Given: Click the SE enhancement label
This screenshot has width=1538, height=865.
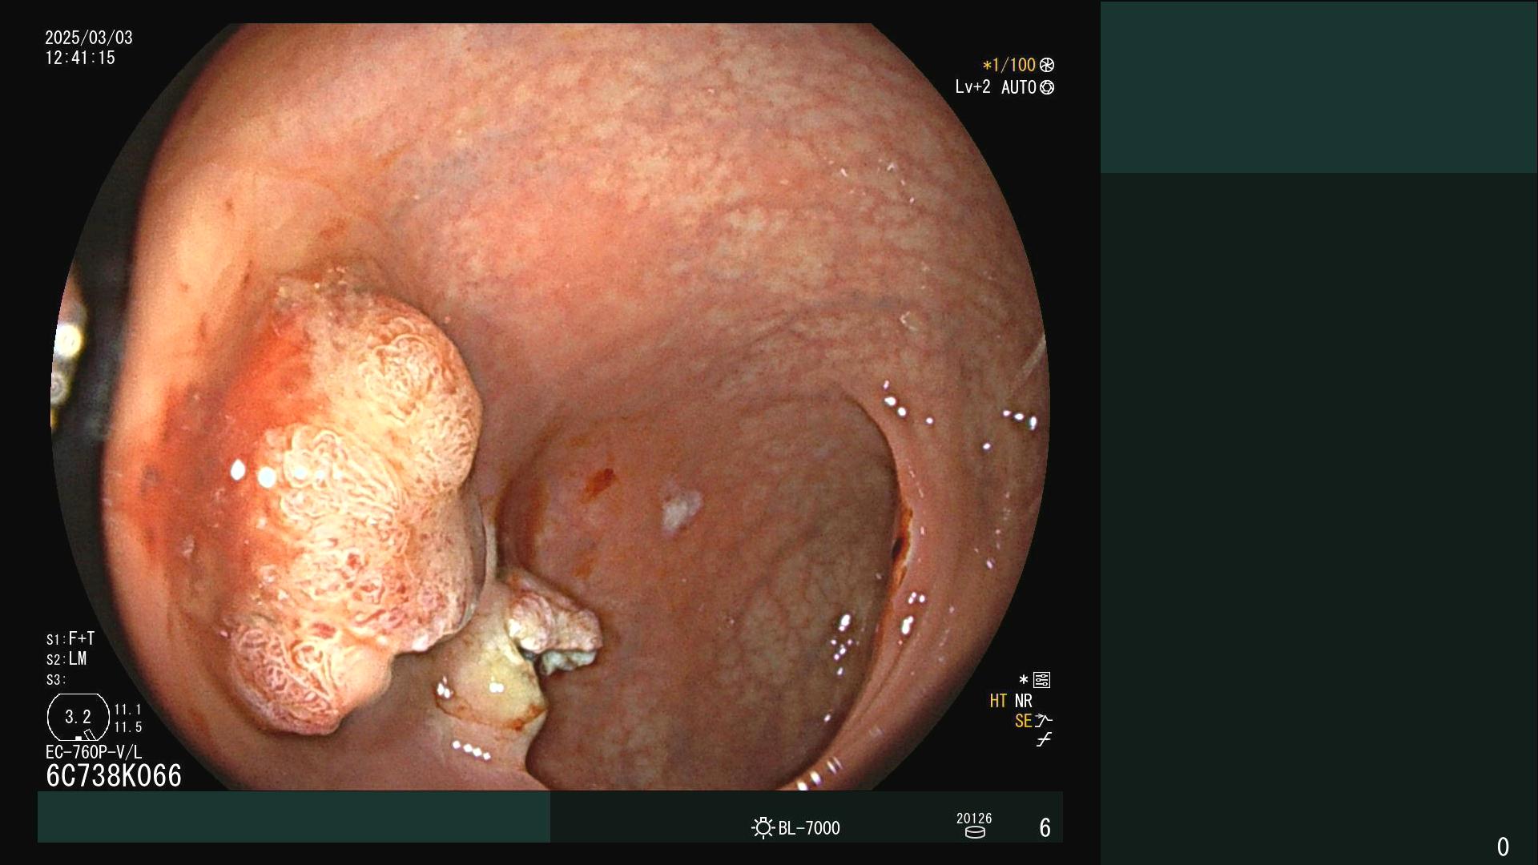Looking at the screenshot, I should (1024, 721).
